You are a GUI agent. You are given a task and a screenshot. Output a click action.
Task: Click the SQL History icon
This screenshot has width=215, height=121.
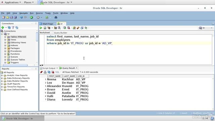82,28
